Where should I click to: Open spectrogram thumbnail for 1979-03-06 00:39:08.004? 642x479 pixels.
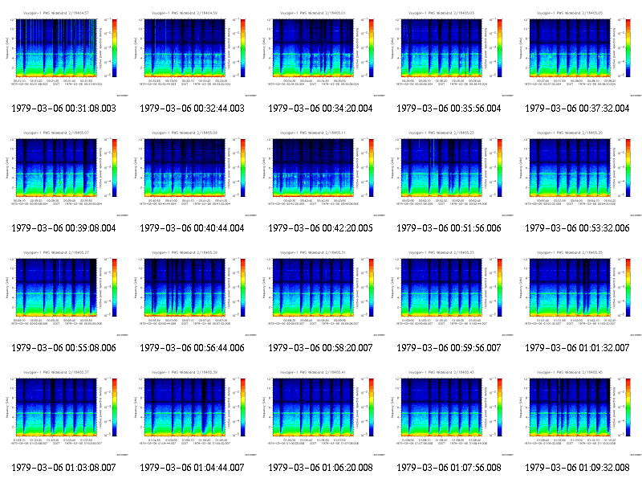tap(64, 173)
